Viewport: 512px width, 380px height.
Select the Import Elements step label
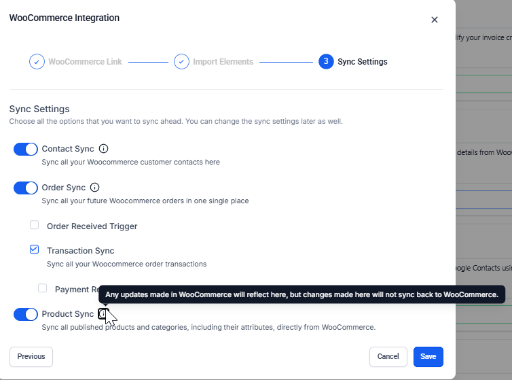[x=223, y=62]
